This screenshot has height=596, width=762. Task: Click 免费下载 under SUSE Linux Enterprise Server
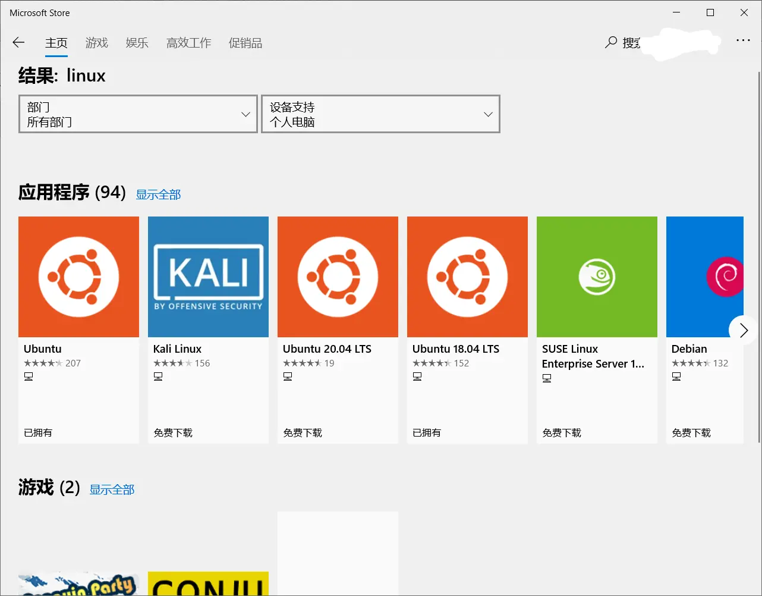tap(562, 432)
